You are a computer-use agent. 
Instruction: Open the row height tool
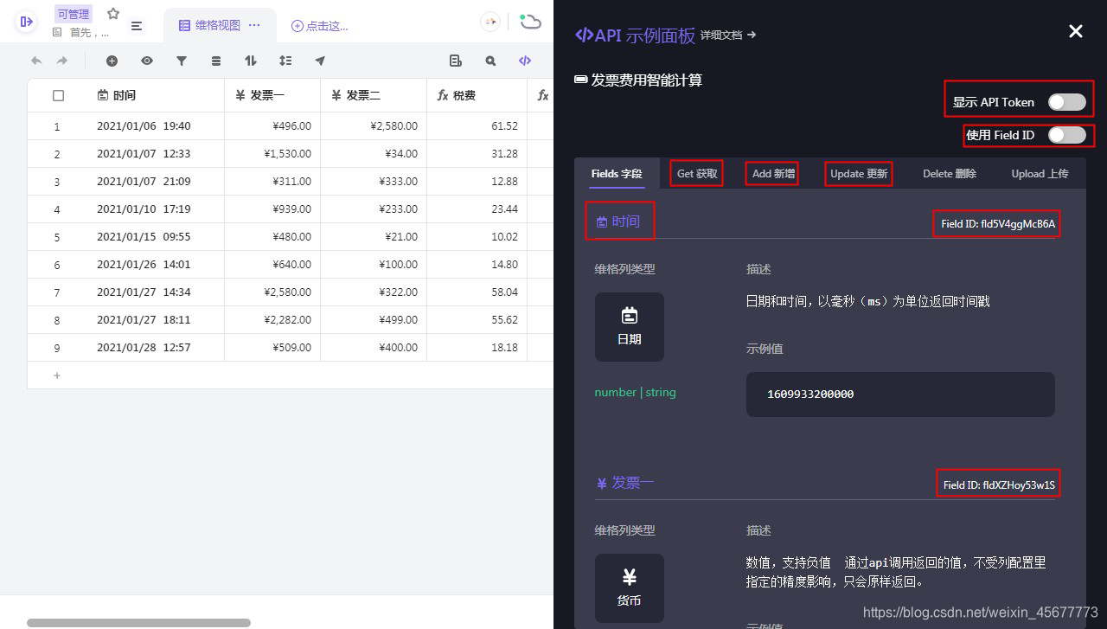click(285, 61)
